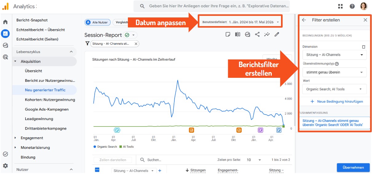Open Übersicht under Akquisition
Image resolution: width=372 pixels, height=174 pixels.
[x=34, y=71]
